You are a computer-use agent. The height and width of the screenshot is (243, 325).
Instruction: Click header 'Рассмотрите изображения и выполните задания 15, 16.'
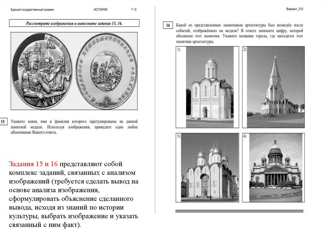[74, 23]
